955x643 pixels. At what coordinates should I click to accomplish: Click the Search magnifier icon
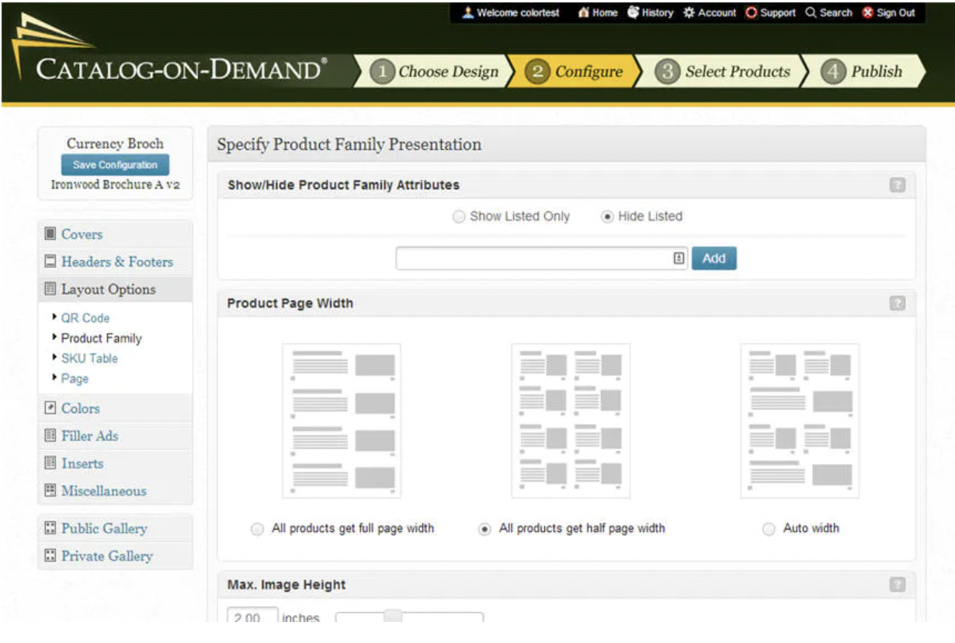tap(811, 12)
